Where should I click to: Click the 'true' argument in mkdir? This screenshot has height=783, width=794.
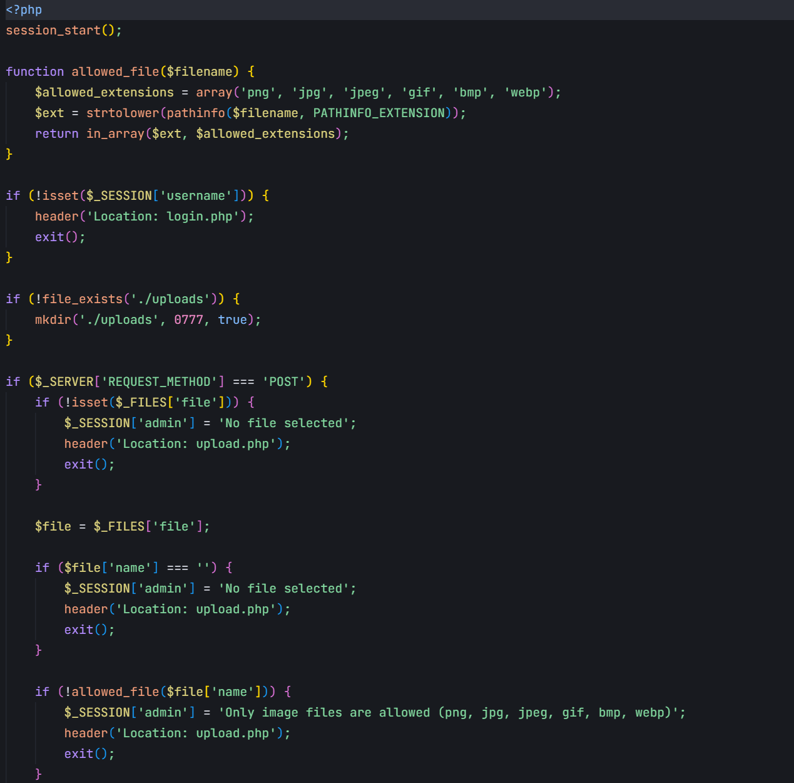coord(232,319)
